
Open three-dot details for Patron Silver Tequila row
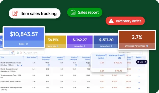[139, 82]
